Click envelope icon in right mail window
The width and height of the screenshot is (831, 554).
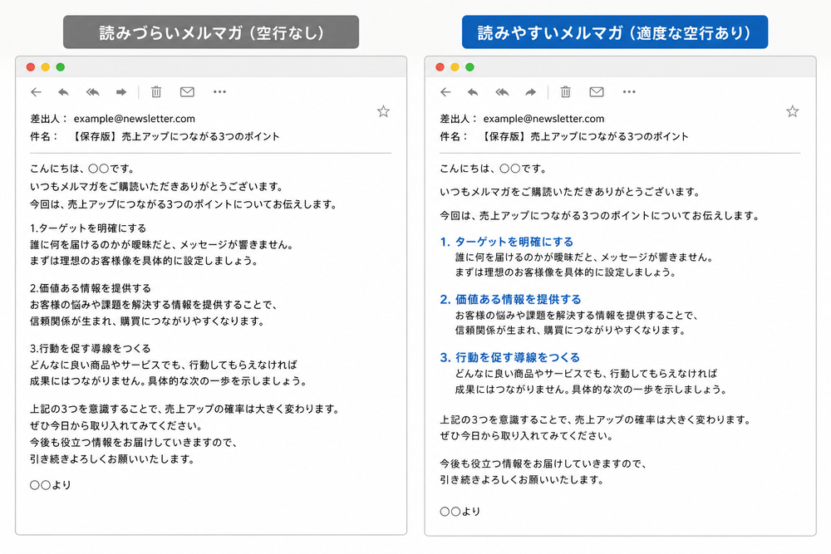(597, 91)
